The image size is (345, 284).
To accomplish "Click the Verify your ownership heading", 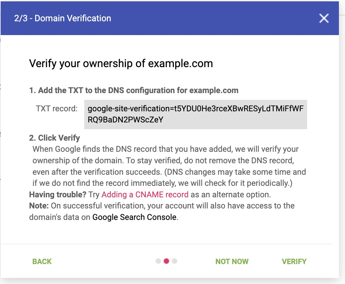I will pos(121,63).
